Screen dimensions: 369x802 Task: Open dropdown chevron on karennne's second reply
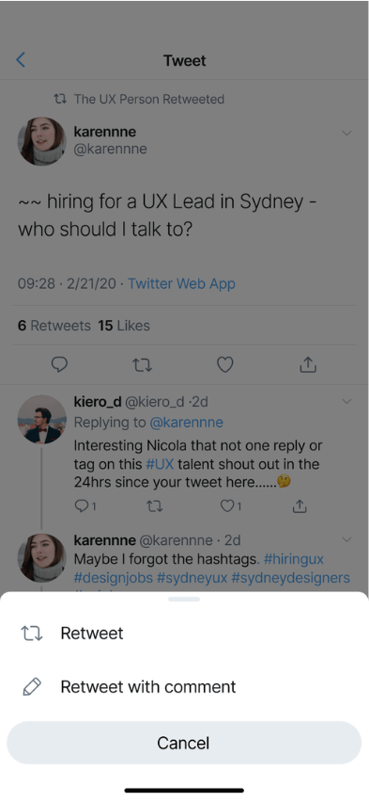coord(346,539)
